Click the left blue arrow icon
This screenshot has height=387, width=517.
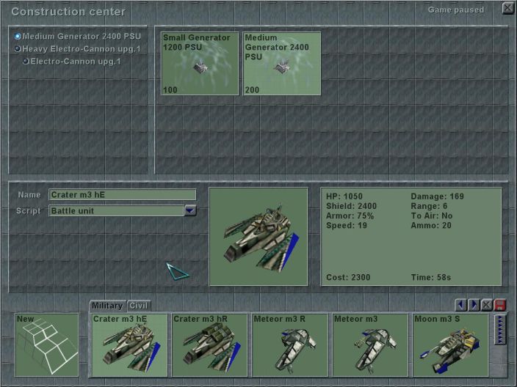click(461, 305)
